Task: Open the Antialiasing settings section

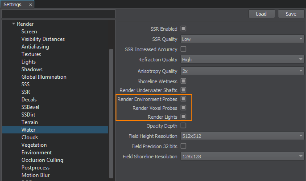Action: pos(35,47)
